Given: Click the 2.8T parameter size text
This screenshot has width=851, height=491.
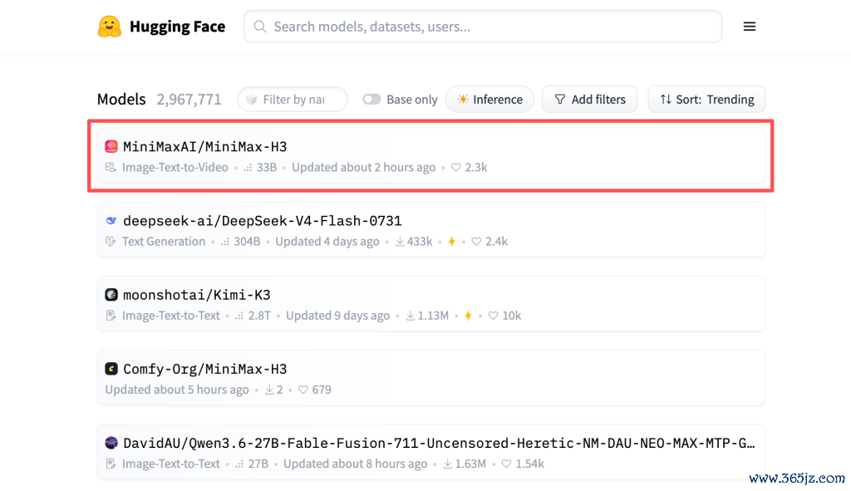Looking at the screenshot, I should coord(259,316).
